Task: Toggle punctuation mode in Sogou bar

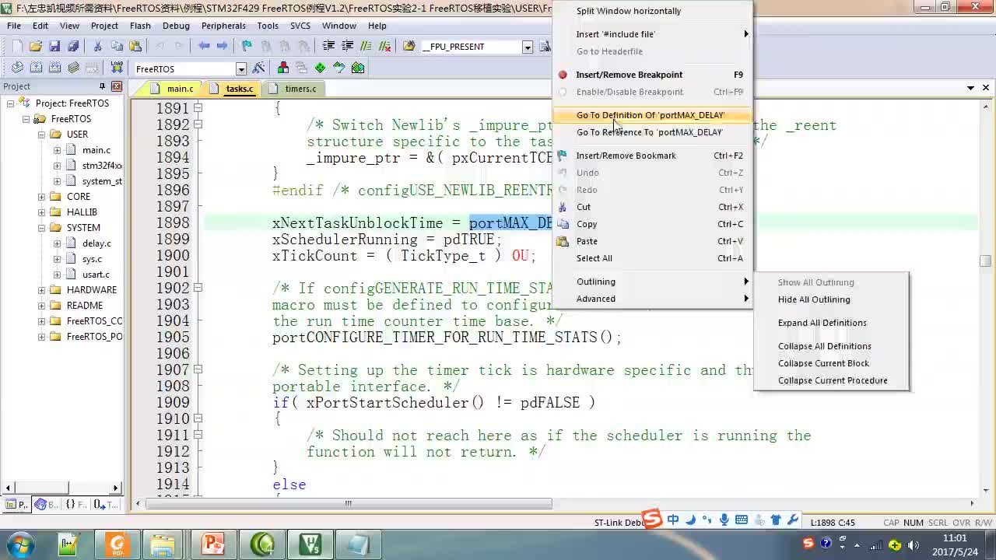Action: (x=707, y=520)
